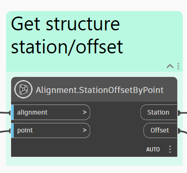Click the wire entering the alignment port
187x173 pixels.
[x=5, y=113]
